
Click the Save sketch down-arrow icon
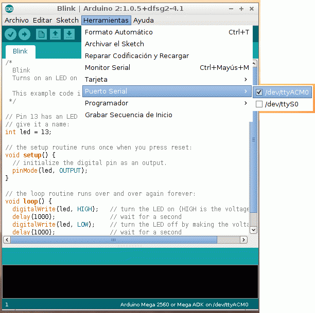69,34
